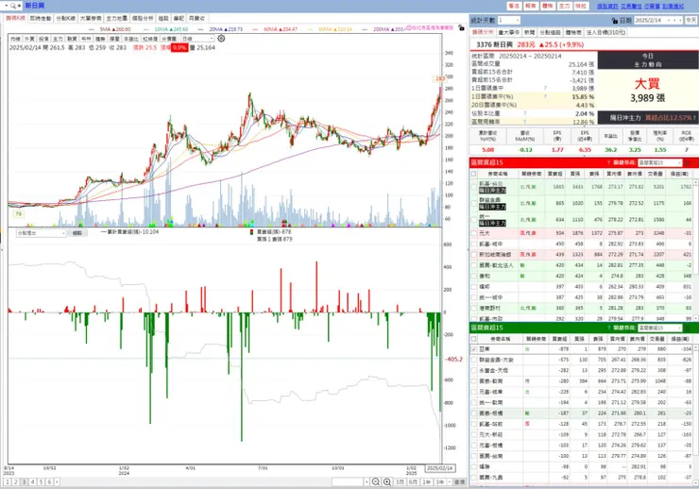Click next date arrow in date field
The height and width of the screenshot is (489, 699).
tap(680, 21)
